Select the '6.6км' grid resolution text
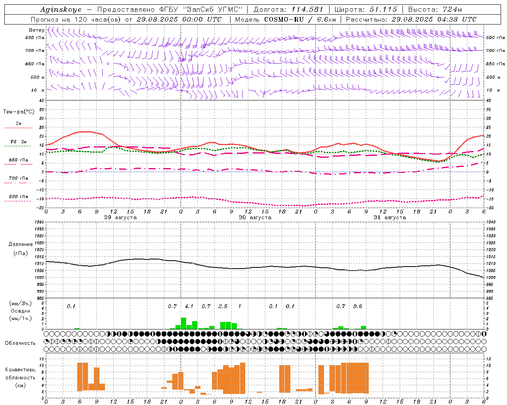This screenshot has height=405, width=507. (x=326, y=19)
